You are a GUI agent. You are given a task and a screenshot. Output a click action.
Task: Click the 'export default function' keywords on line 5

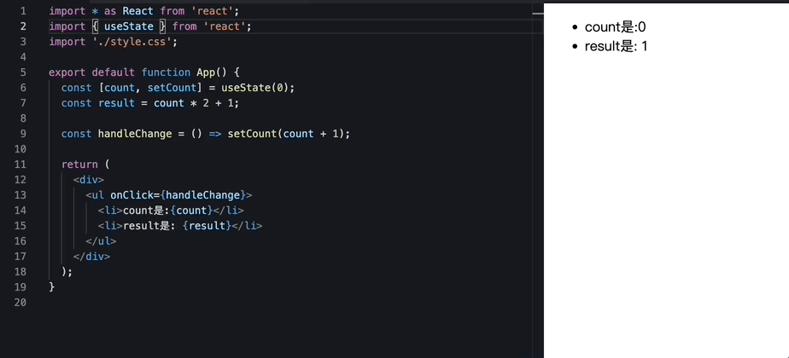(x=120, y=72)
